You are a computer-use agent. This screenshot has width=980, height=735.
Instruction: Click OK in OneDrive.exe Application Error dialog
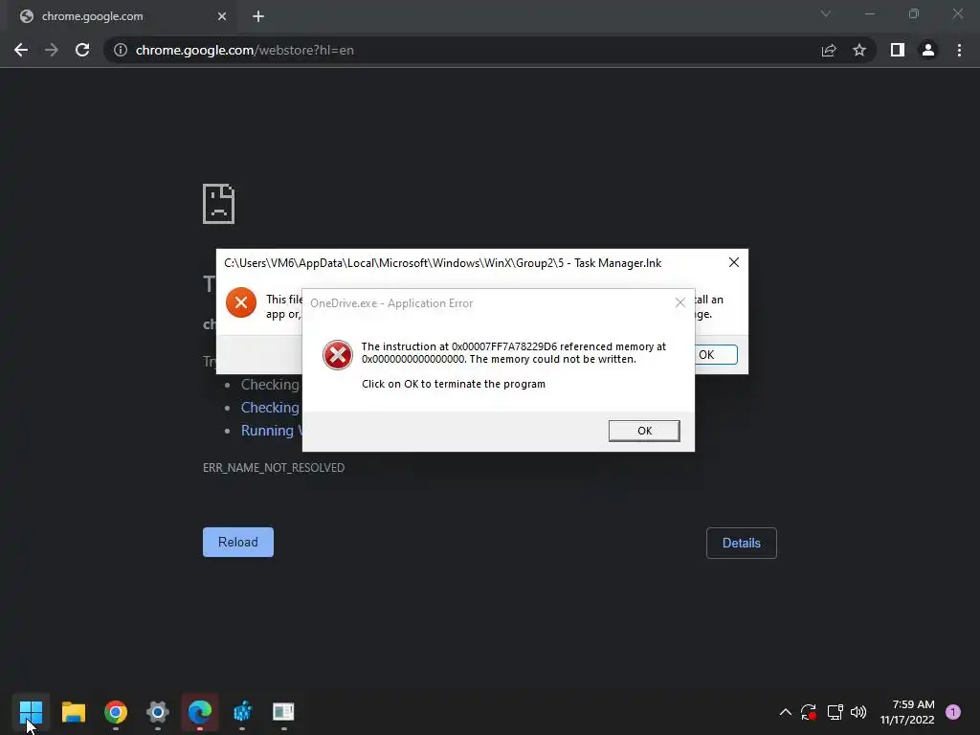[644, 431]
